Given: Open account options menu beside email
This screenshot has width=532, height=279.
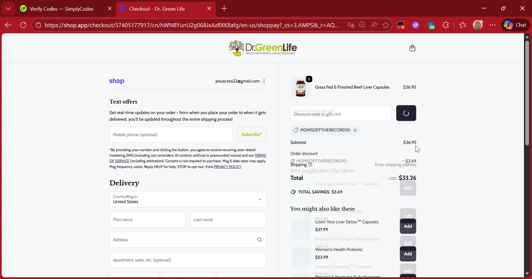Looking at the screenshot, I should tap(264, 81).
